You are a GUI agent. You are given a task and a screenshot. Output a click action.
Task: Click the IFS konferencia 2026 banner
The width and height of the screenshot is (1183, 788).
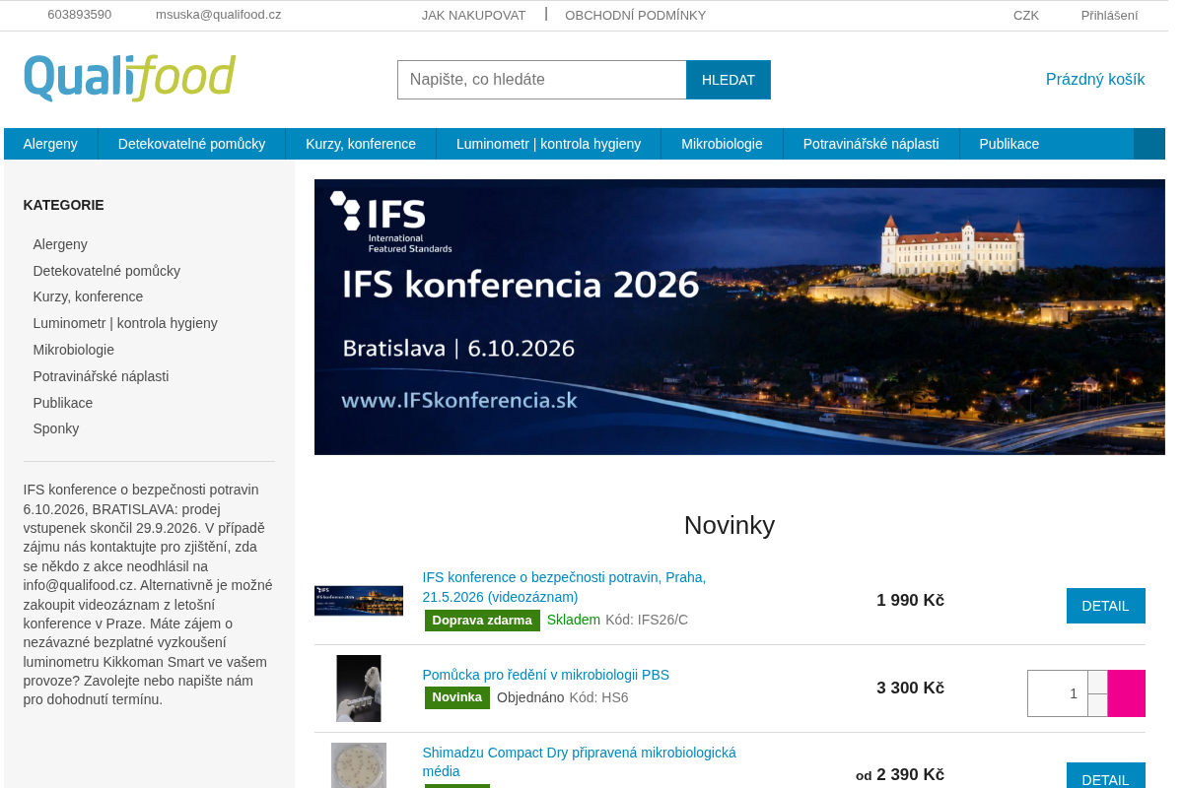point(739,317)
